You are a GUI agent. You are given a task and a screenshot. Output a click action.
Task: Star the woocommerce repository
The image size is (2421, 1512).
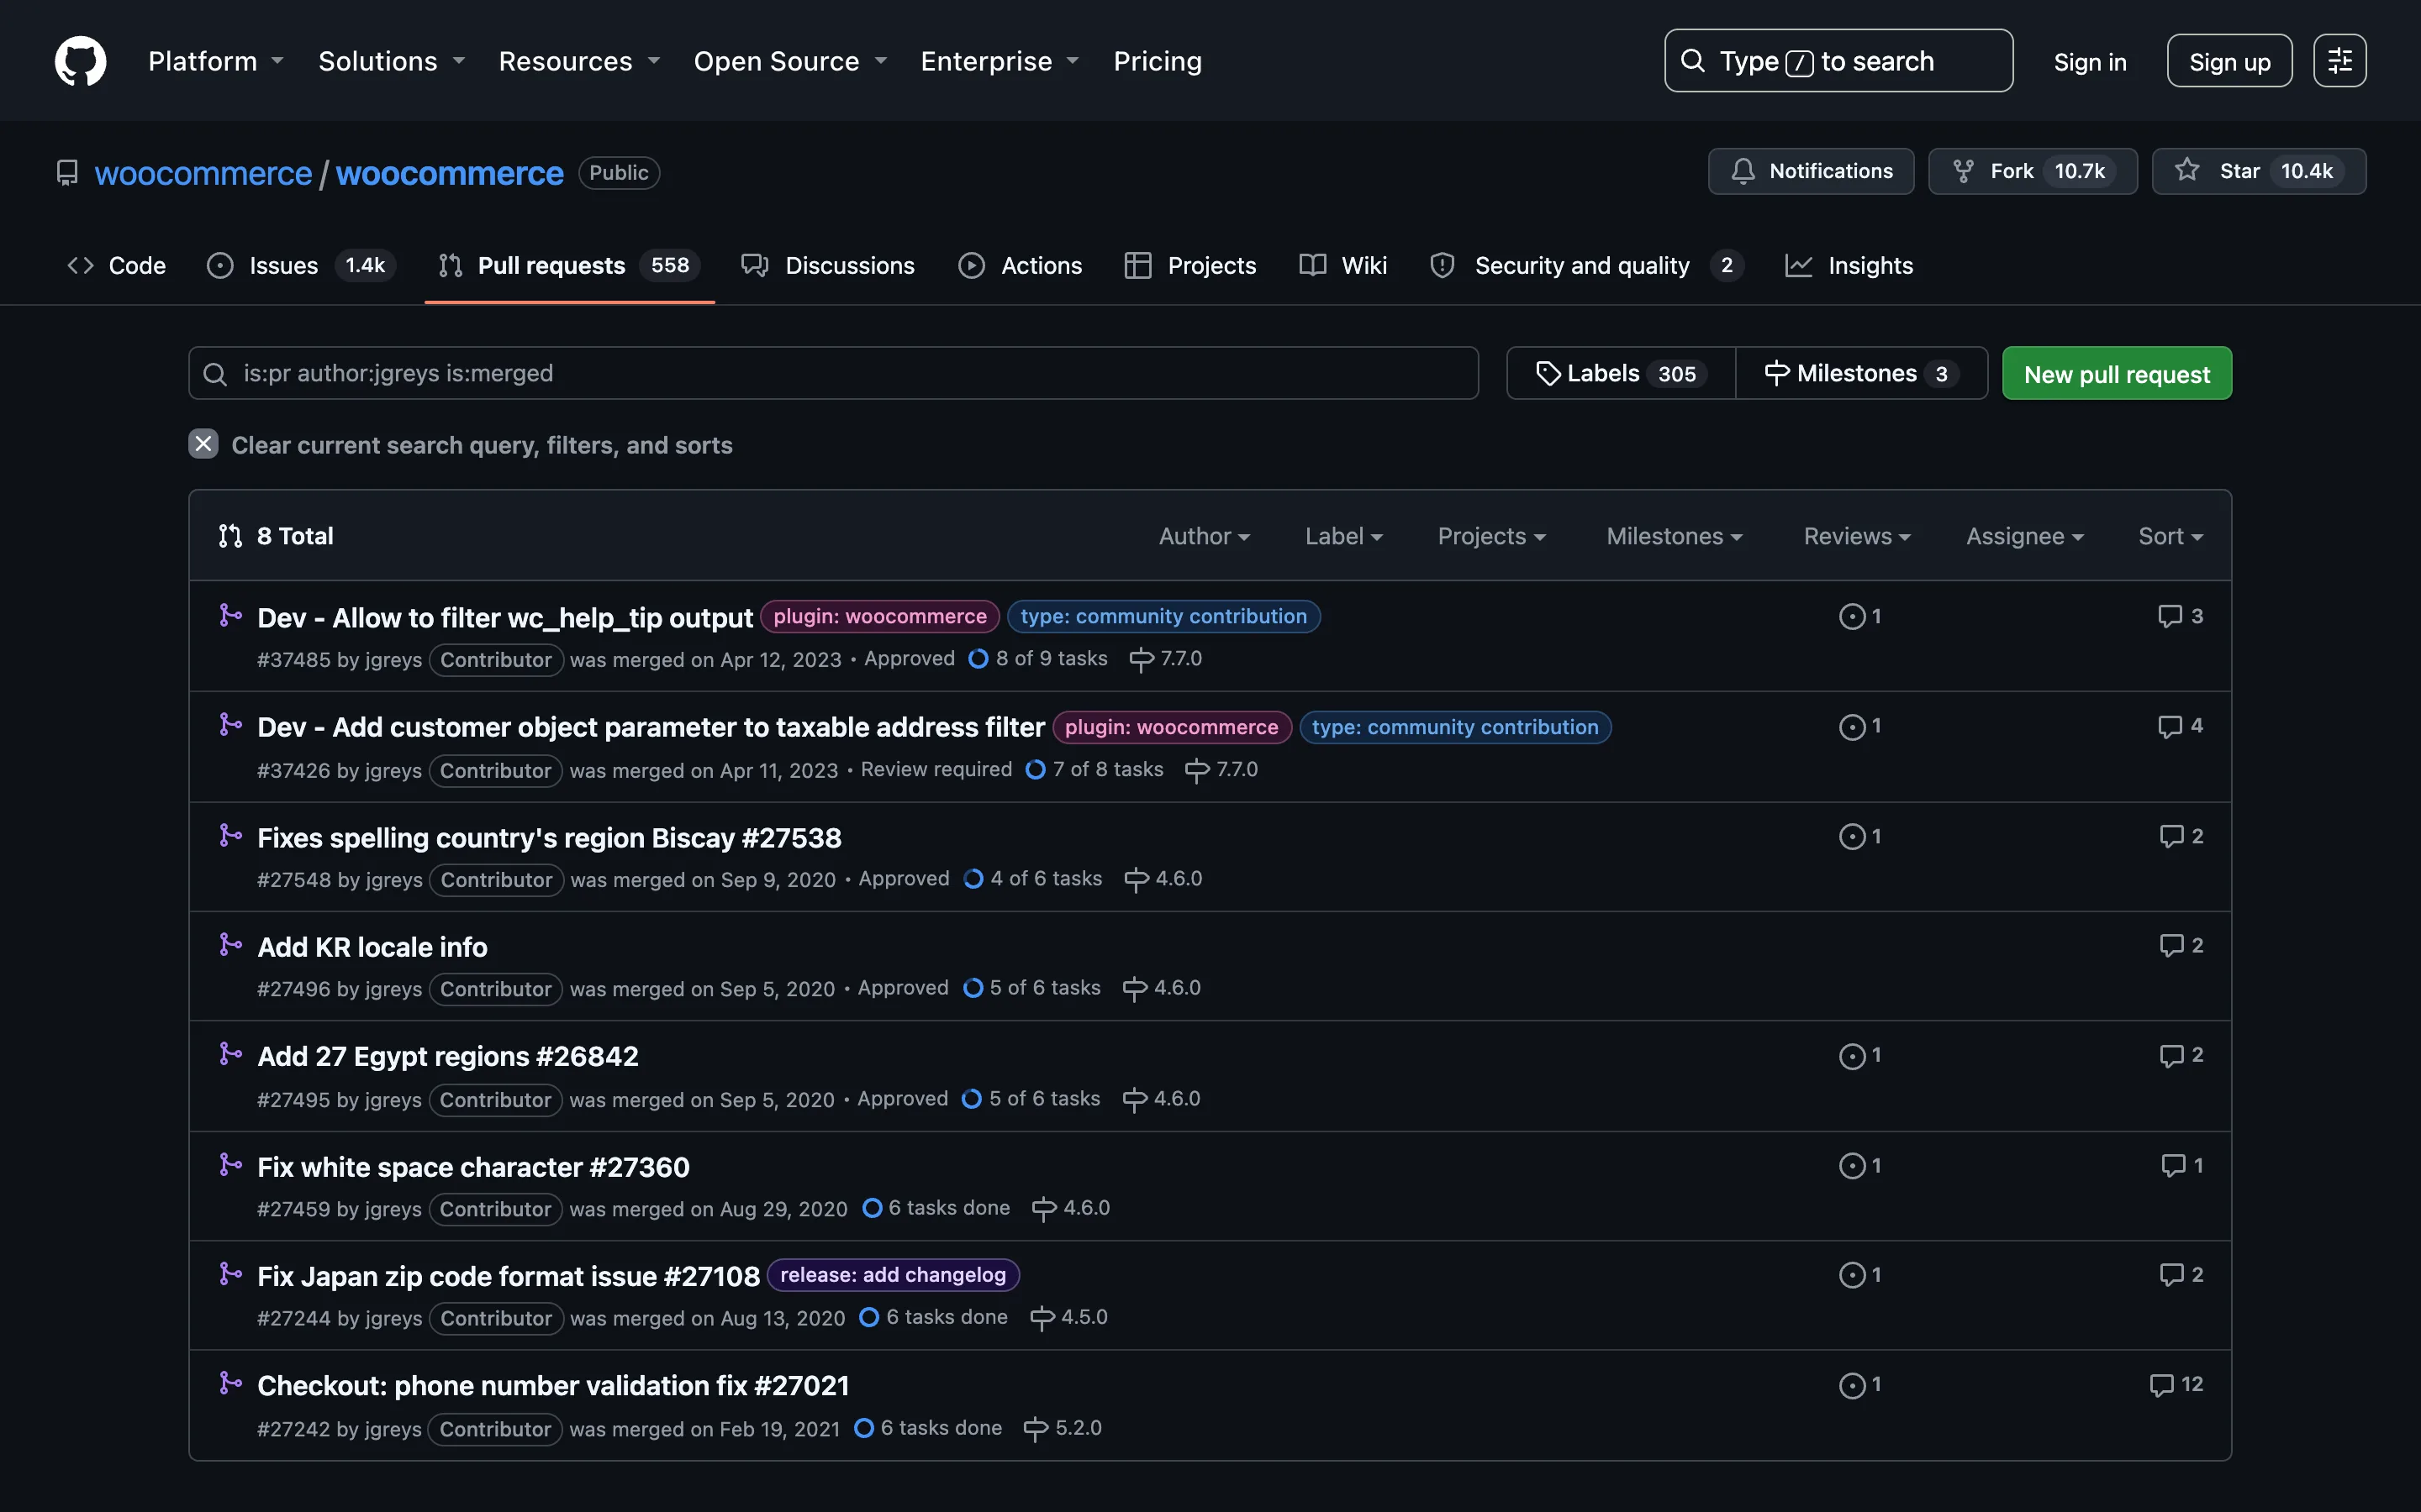pyautogui.click(x=2258, y=171)
